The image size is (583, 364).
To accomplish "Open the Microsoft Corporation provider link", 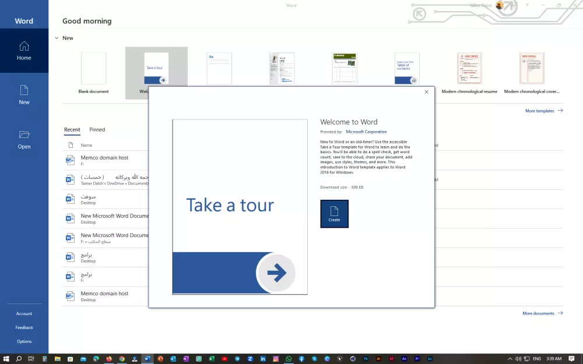I will [366, 132].
